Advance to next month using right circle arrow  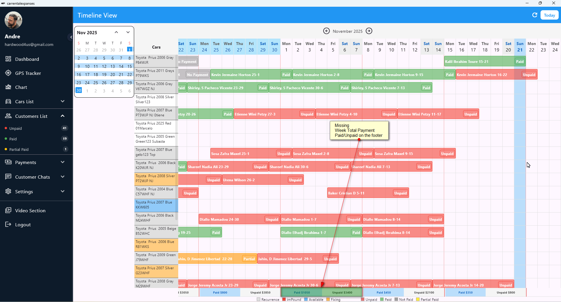click(x=369, y=31)
